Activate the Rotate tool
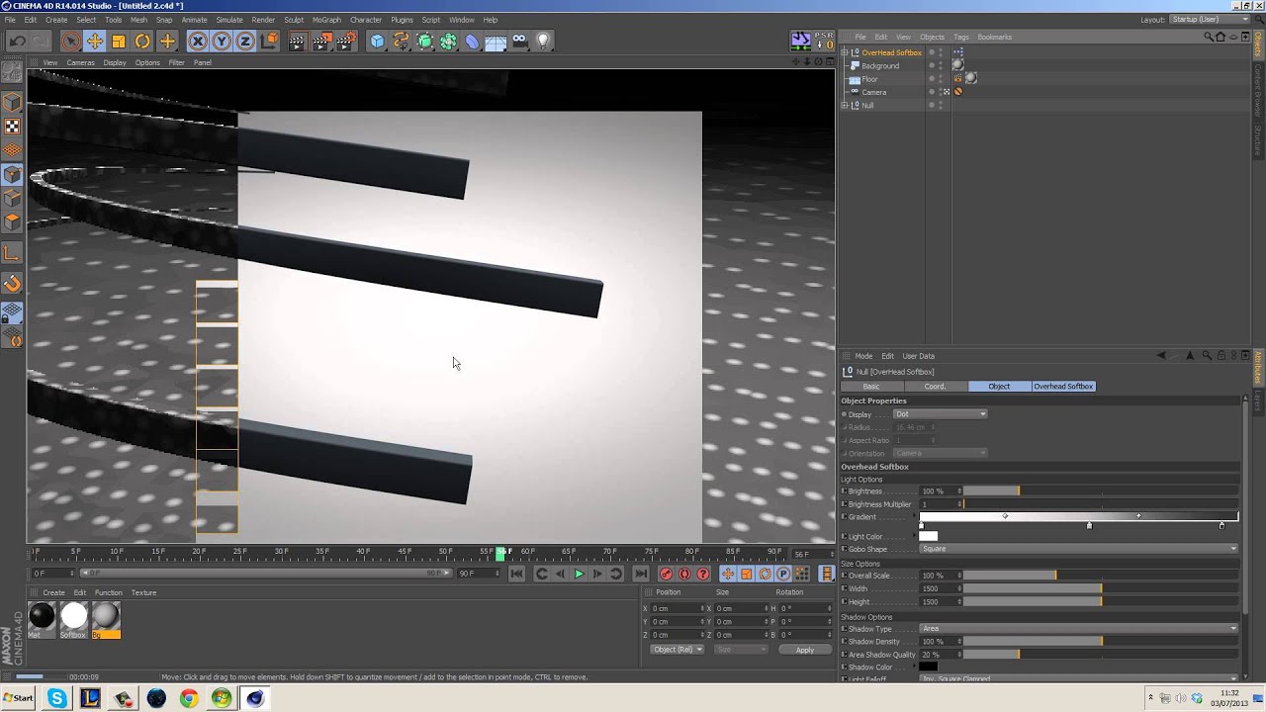Image resolution: width=1266 pixels, height=712 pixels. (142, 41)
